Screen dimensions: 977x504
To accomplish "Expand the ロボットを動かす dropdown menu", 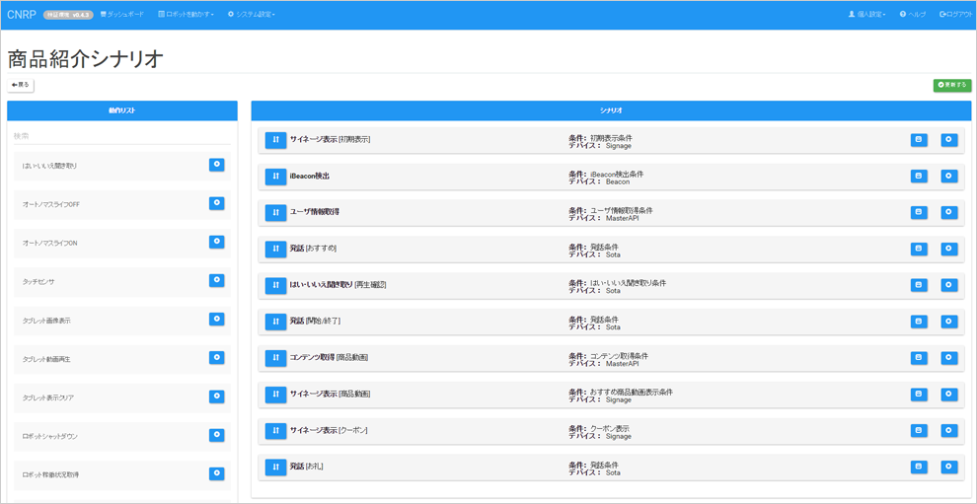I will pos(186,15).
